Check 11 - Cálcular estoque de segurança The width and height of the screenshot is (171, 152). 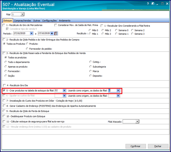tap(4, 121)
